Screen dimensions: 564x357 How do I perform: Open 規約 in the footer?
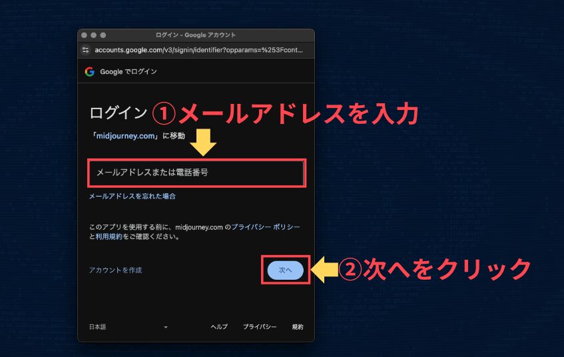point(298,327)
